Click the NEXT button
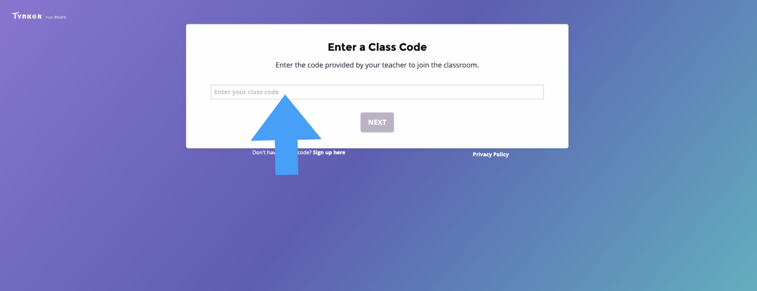This screenshot has height=291, width=757. 377,122
